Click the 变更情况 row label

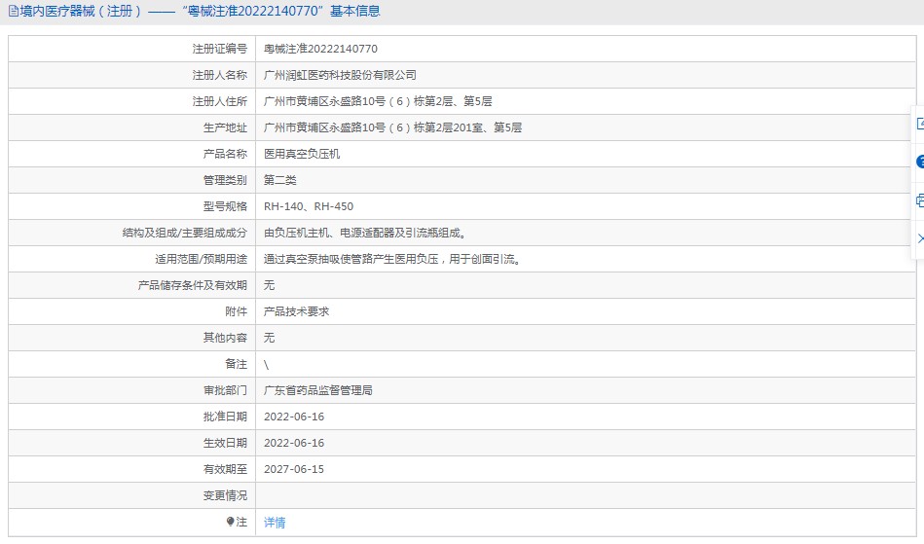(225, 495)
